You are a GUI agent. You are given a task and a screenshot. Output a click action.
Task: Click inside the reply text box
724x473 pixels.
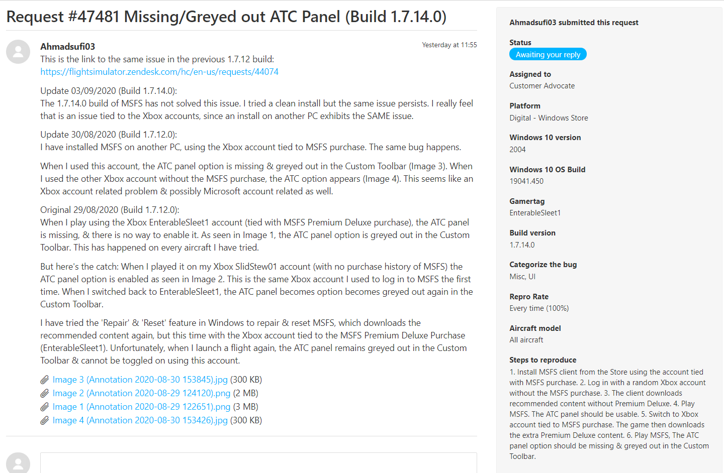pyautogui.click(x=258, y=462)
